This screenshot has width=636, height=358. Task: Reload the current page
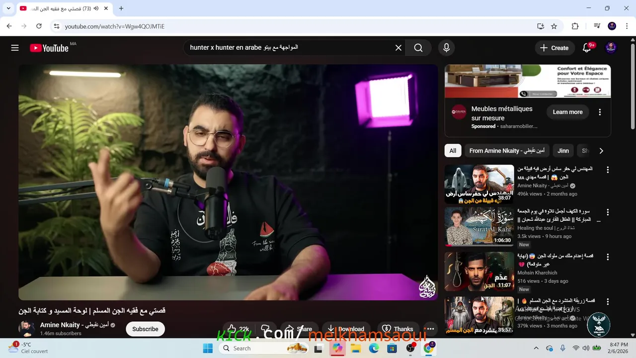coord(39,26)
